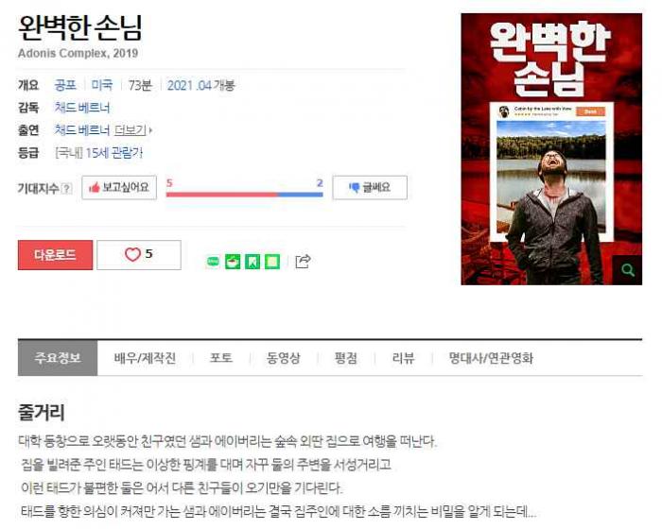Click the heart icon to like the movie
Viewport: 662px width, 529px height.
(x=132, y=254)
